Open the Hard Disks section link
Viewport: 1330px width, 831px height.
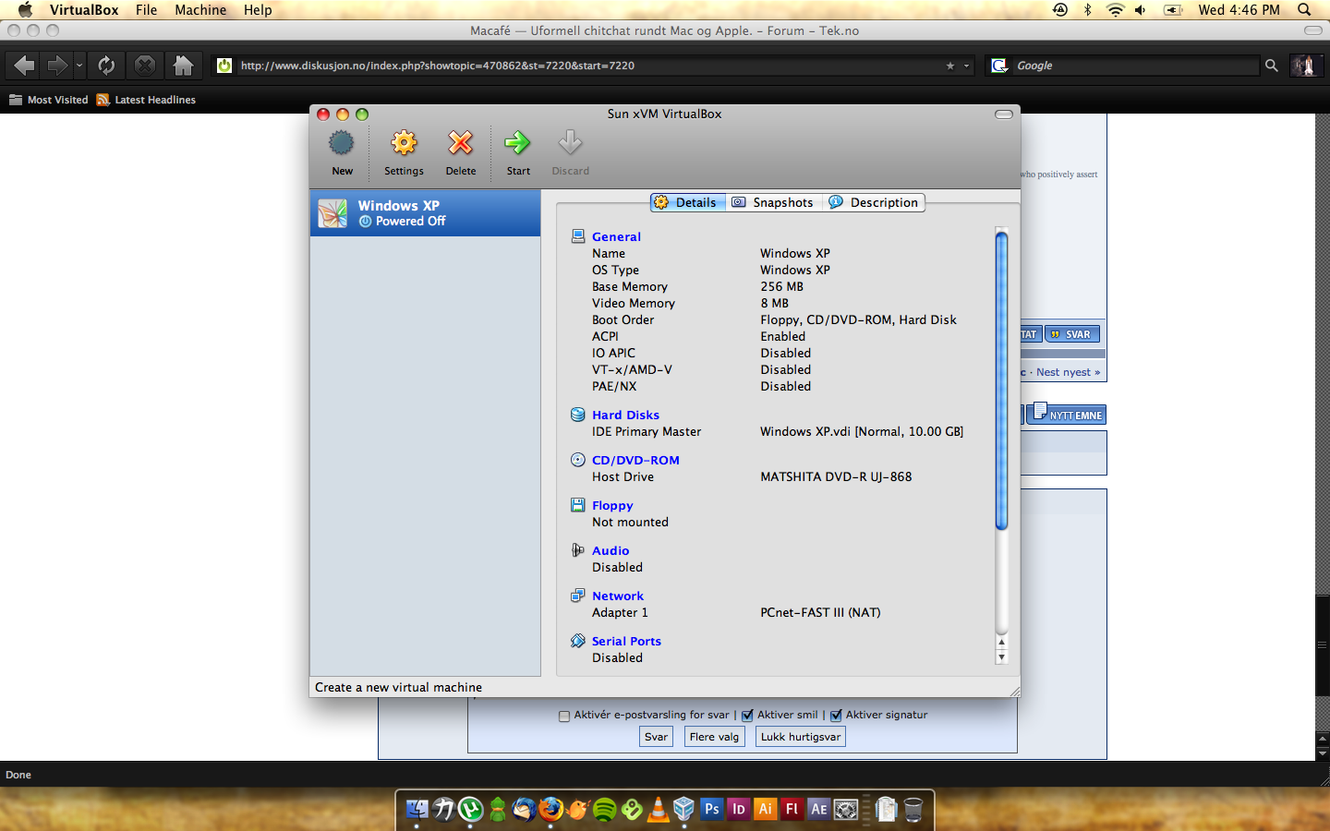pyautogui.click(x=625, y=415)
